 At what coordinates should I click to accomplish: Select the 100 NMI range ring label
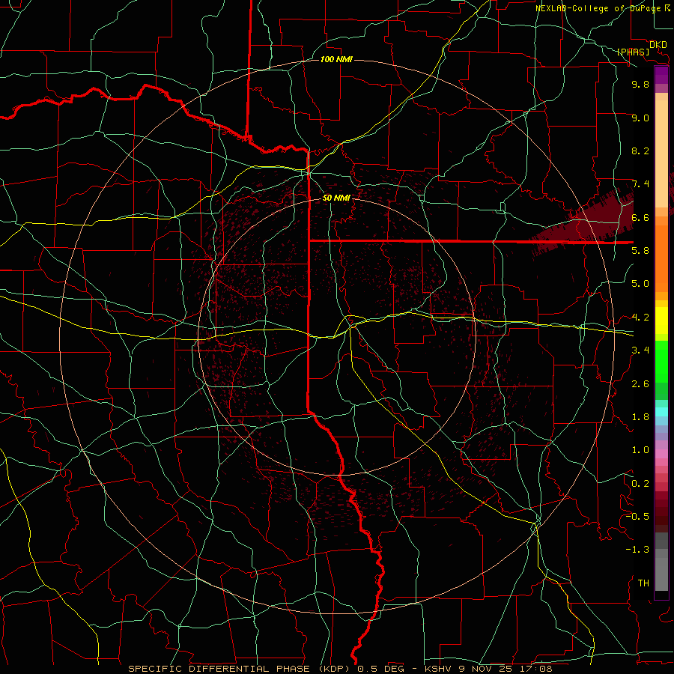336,59
